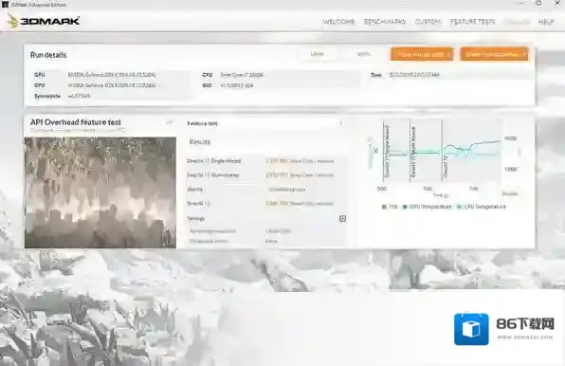Click the Save button in Run details
565x366 pixels.
[363, 54]
